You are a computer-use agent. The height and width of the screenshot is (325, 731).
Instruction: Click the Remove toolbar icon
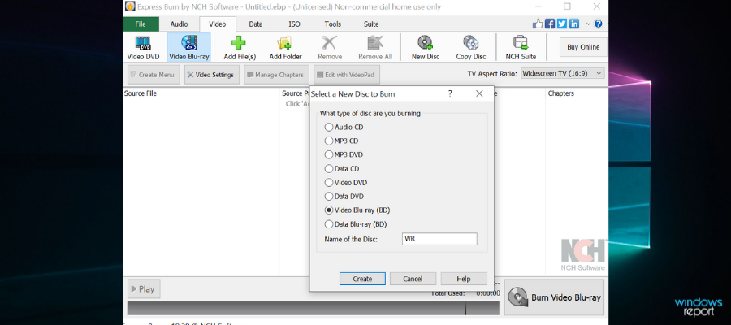[x=330, y=47]
